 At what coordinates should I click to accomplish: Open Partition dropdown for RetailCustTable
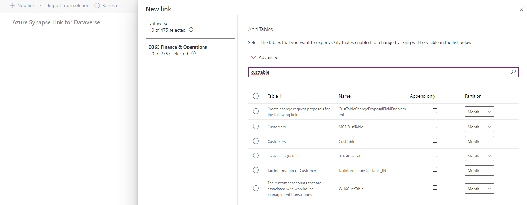click(x=479, y=156)
